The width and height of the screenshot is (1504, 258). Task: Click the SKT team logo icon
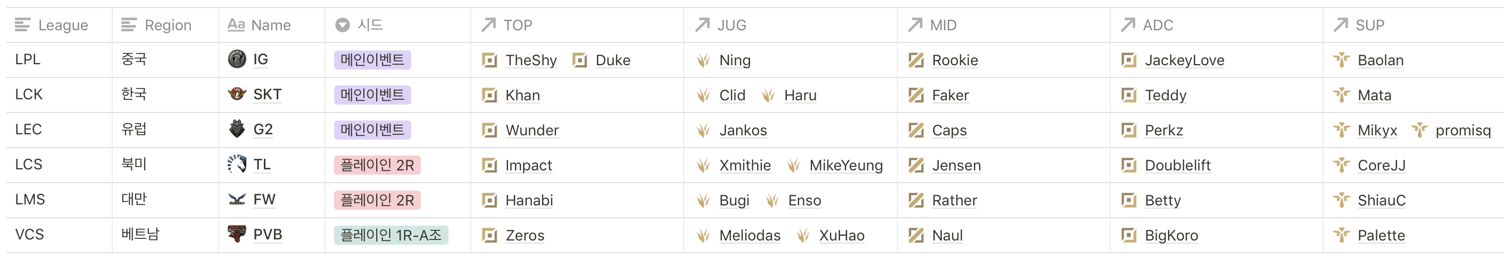(x=236, y=94)
